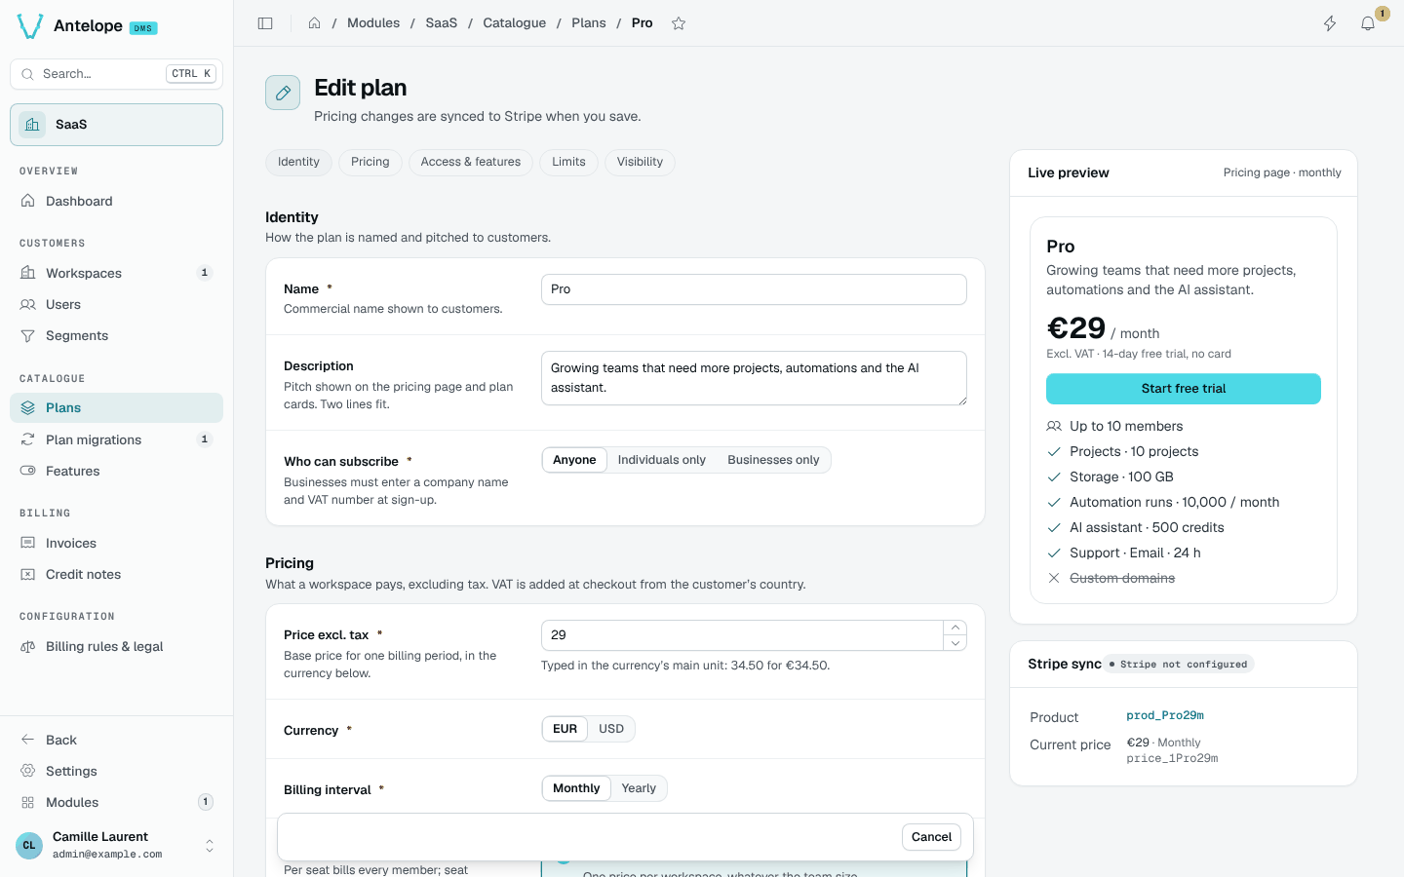Open Users in the sidebar
Screen dimensions: 1404x877
116,304
